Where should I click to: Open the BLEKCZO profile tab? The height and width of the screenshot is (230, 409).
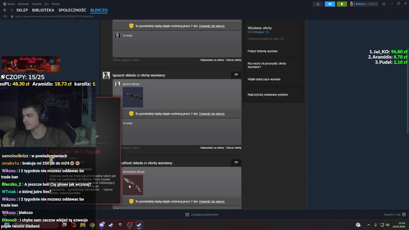tap(99, 10)
